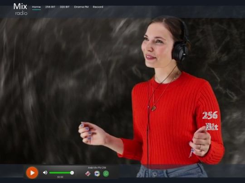The image size is (245, 183).
Task: Click the green volume slider track
Action: pos(61,173)
